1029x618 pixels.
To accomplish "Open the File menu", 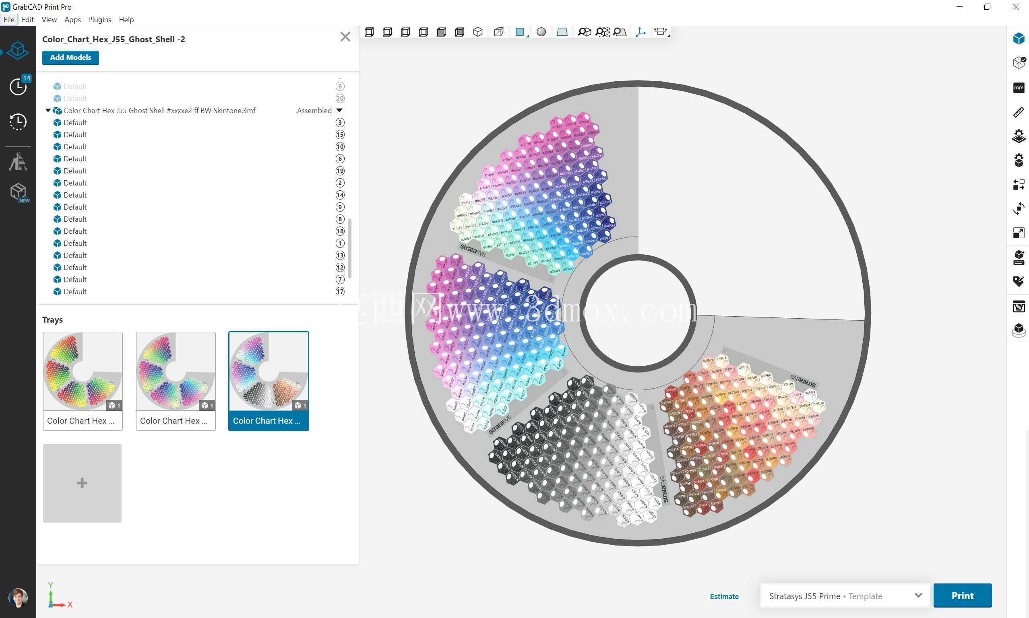I will tap(9, 20).
